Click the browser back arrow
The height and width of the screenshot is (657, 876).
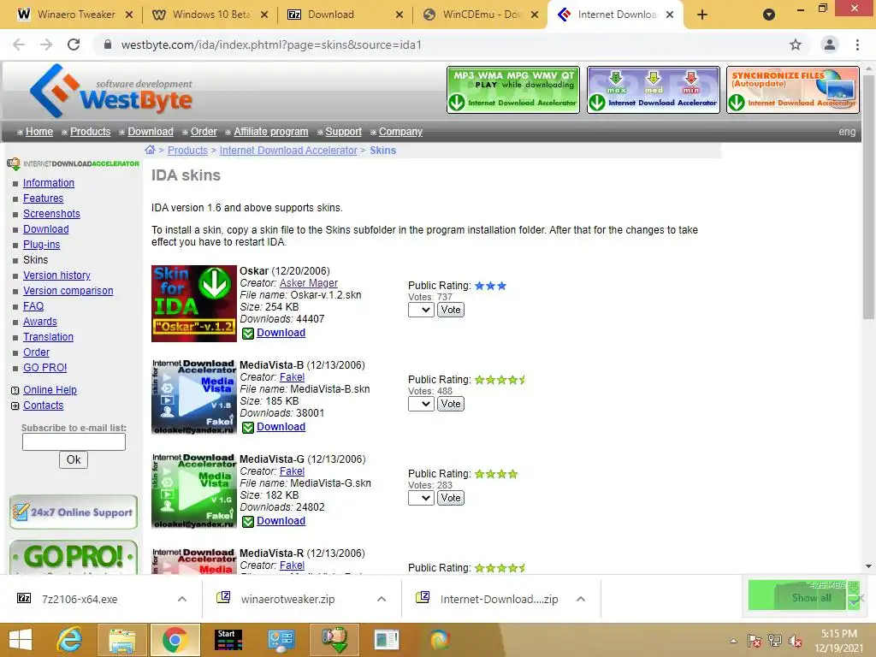(x=19, y=44)
